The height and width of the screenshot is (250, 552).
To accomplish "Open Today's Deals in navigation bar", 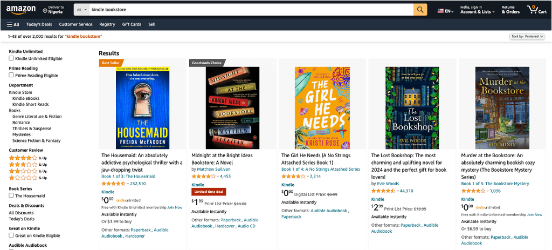I will 39,24.
